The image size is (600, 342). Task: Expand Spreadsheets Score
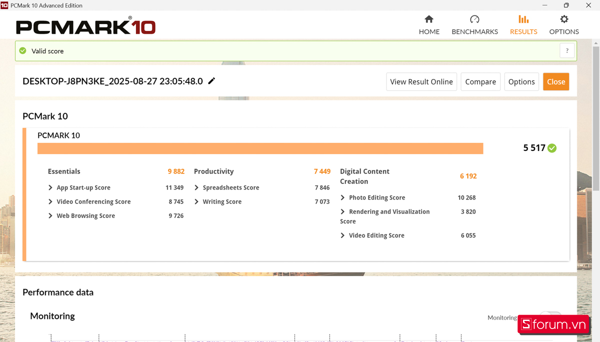point(196,187)
